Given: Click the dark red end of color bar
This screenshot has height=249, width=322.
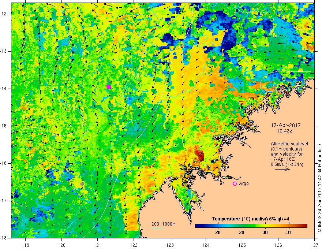Looking at the screenshot, I should [305, 226].
